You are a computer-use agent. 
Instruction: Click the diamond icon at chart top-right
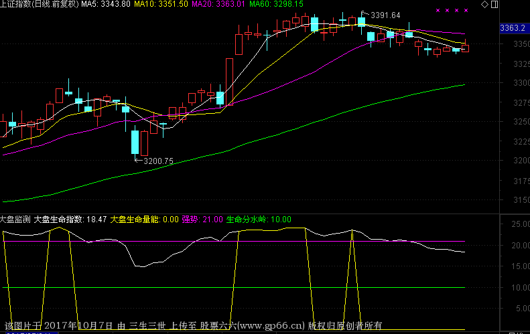pos(484,5)
